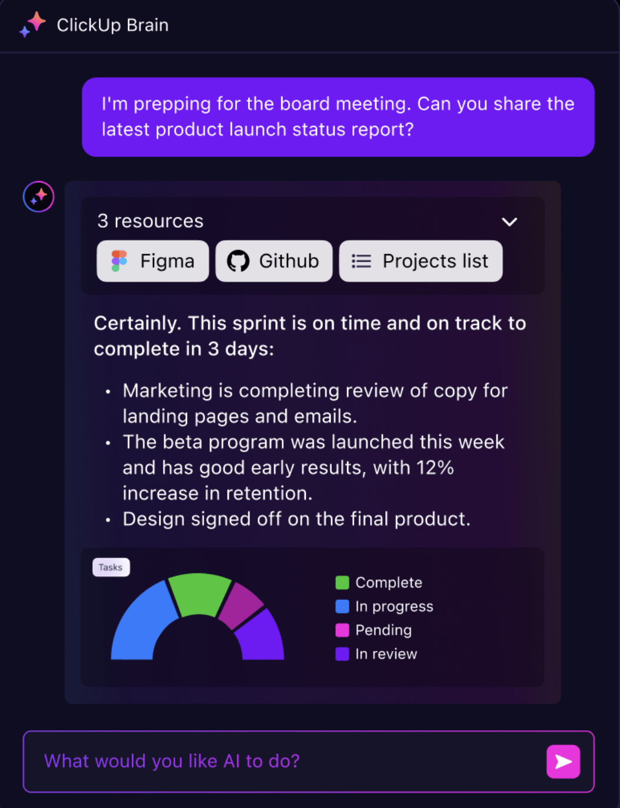
Task: Click the pink Pending legend swatch
Action: click(342, 630)
